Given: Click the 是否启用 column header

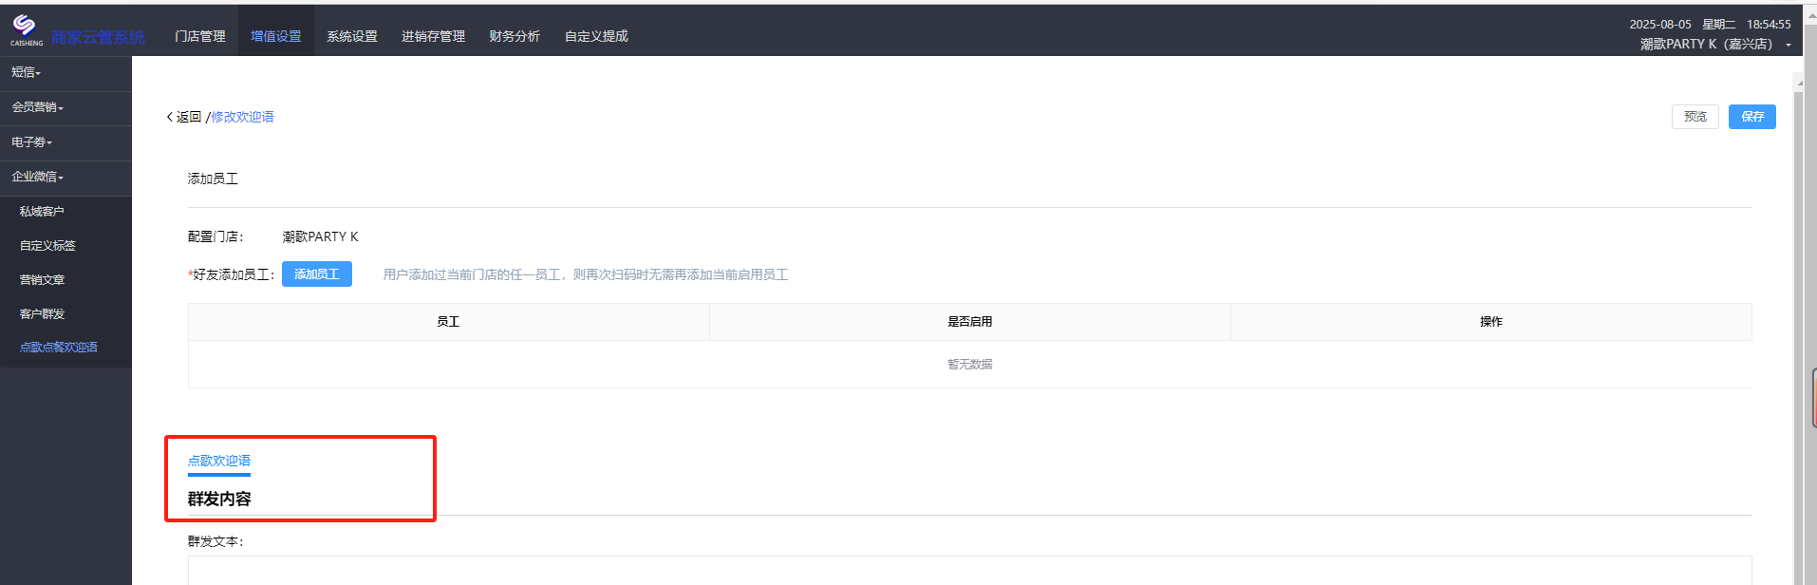Looking at the screenshot, I should pyautogui.click(x=969, y=322).
